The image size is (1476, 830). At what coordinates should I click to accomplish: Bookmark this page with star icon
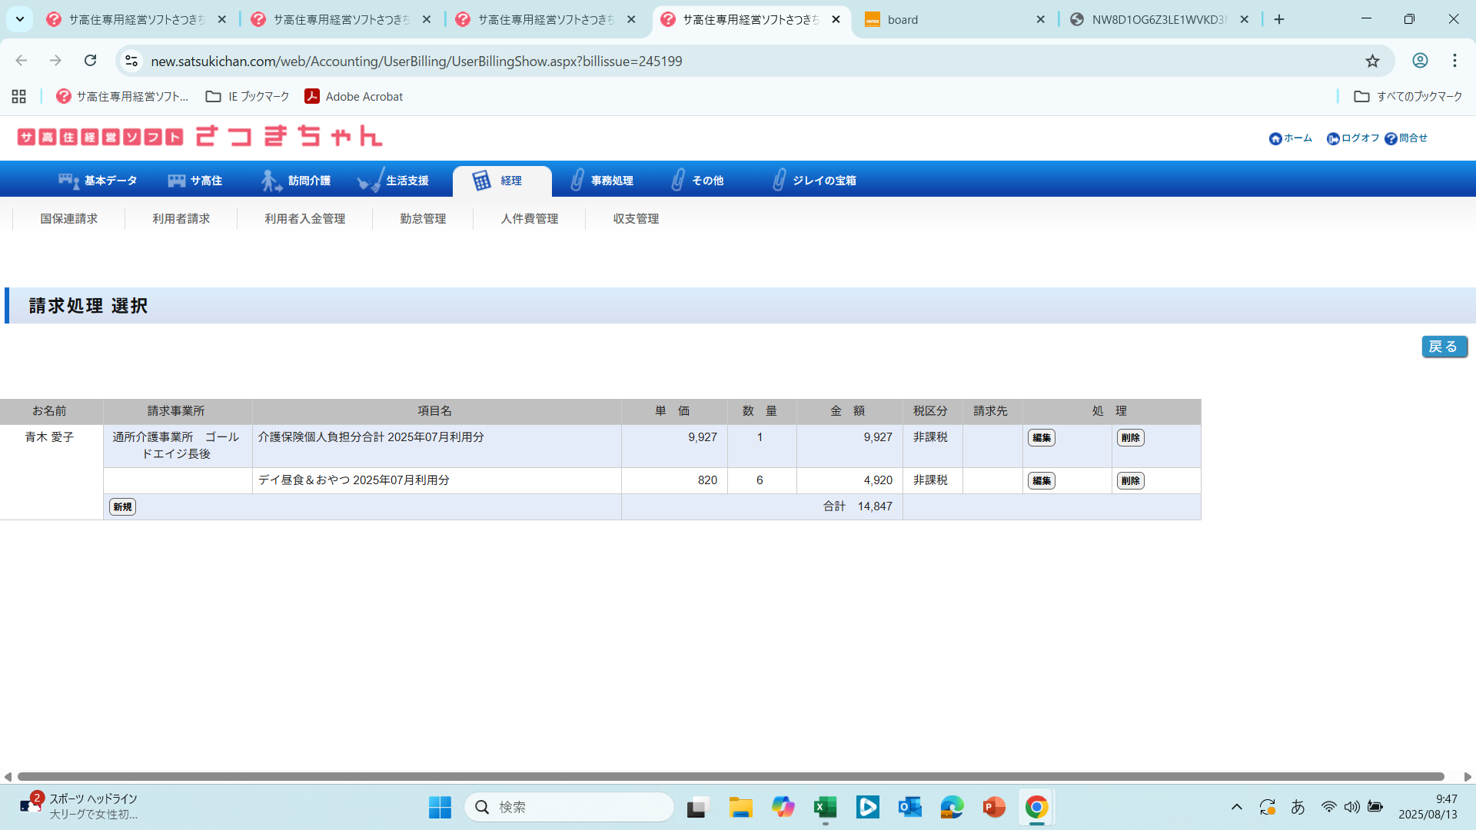tap(1372, 61)
